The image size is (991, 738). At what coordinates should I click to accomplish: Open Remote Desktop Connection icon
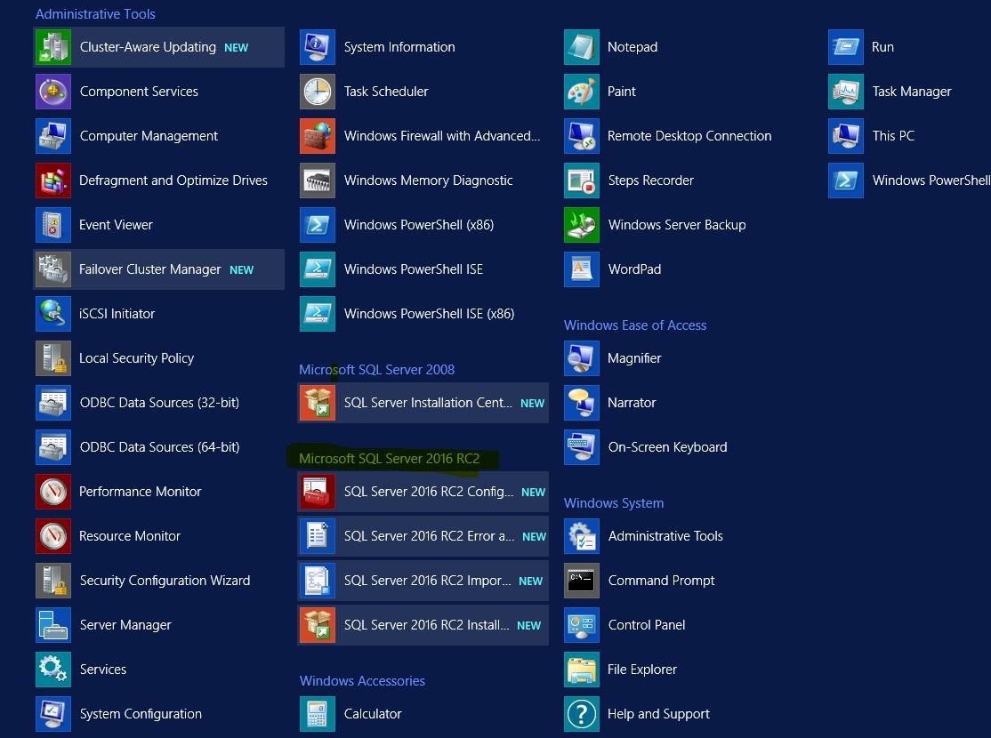pos(582,136)
